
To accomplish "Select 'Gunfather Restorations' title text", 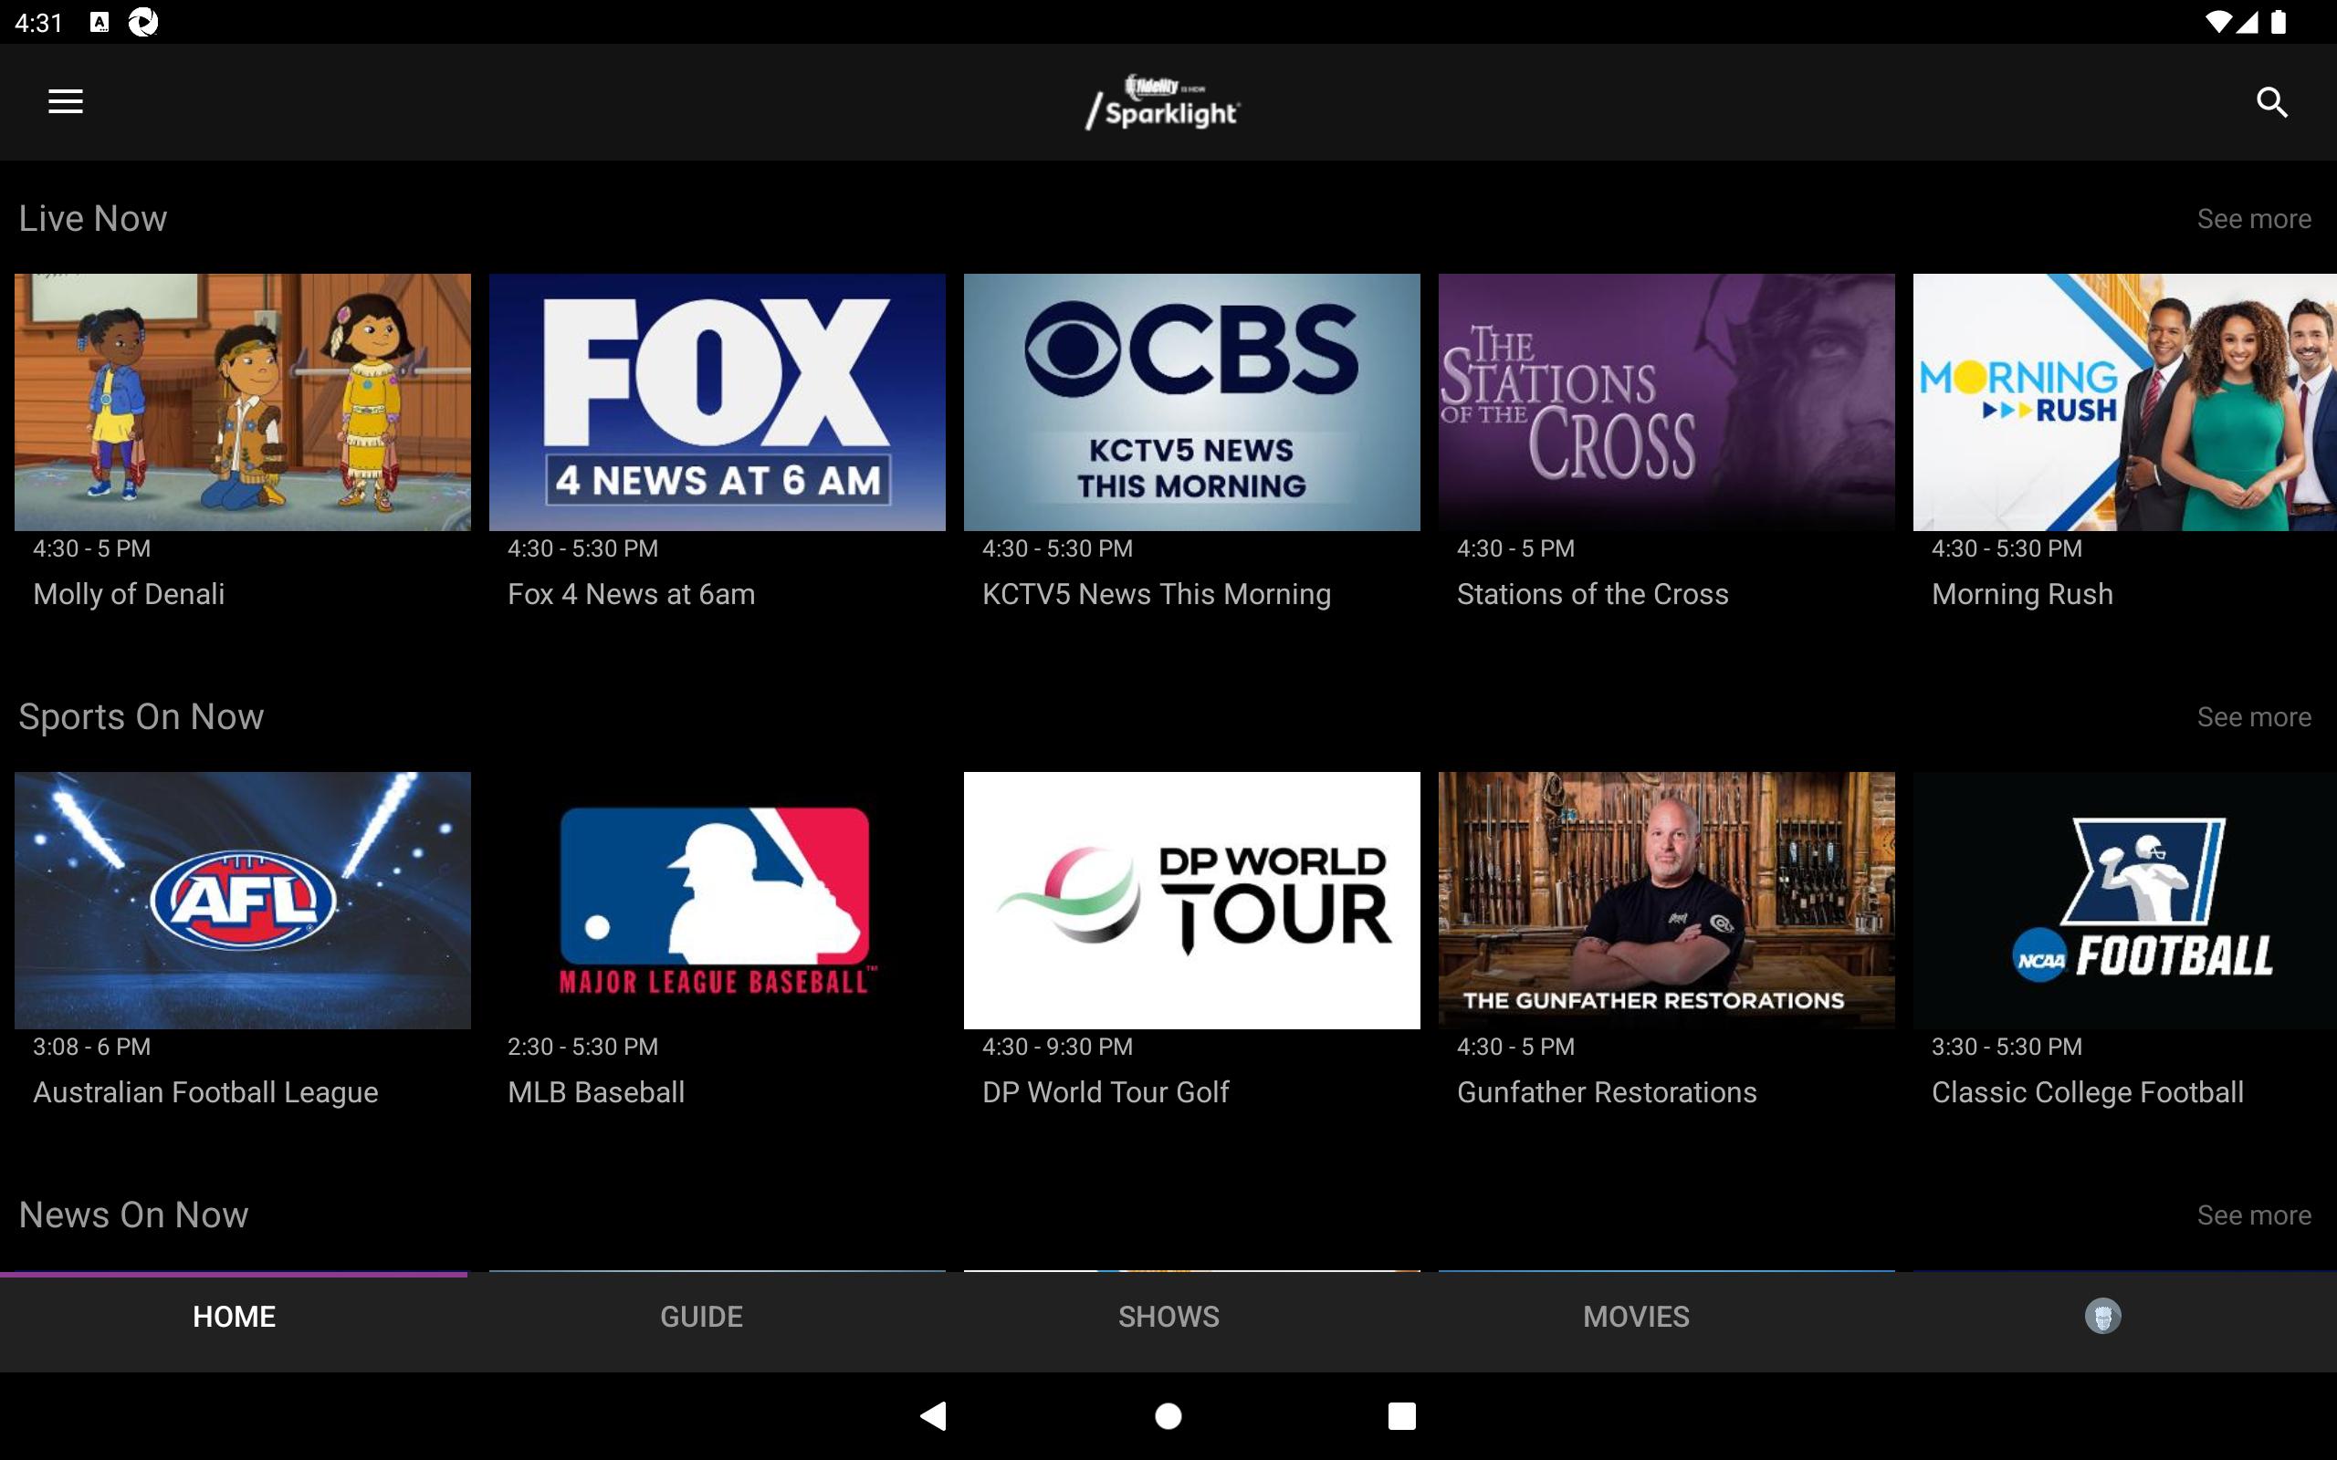I will point(1607,1092).
